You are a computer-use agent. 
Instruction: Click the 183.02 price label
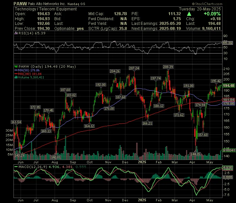(71, 95)
